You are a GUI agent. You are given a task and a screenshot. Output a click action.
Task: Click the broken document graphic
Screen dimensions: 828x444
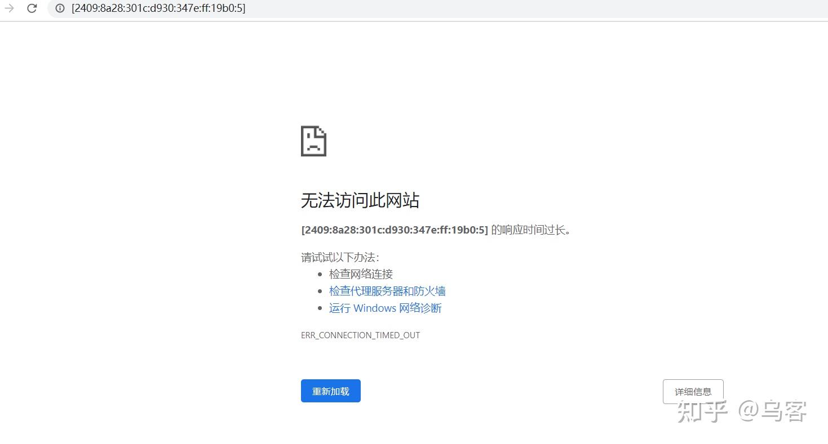(x=313, y=141)
